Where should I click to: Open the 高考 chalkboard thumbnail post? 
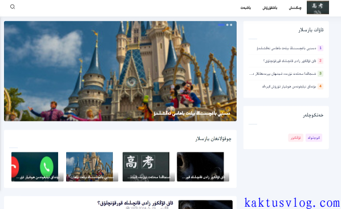pyautogui.click(x=148, y=167)
